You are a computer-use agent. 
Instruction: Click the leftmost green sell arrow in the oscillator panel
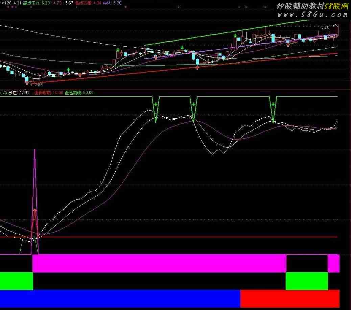click(156, 104)
